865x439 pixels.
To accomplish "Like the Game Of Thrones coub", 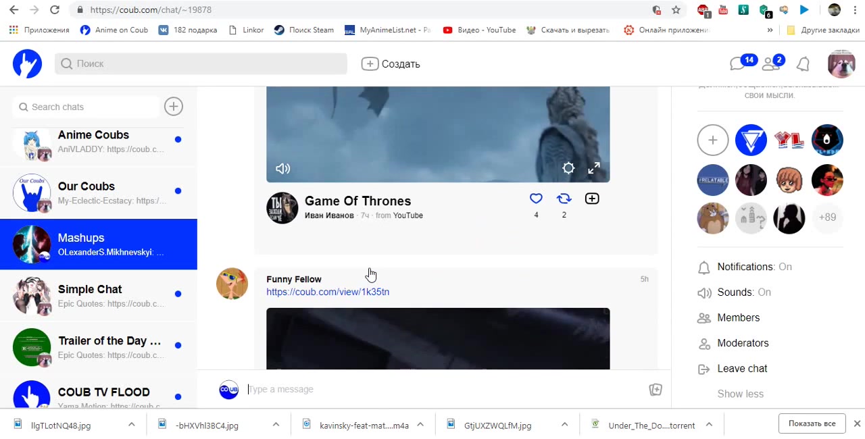I will (x=536, y=199).
